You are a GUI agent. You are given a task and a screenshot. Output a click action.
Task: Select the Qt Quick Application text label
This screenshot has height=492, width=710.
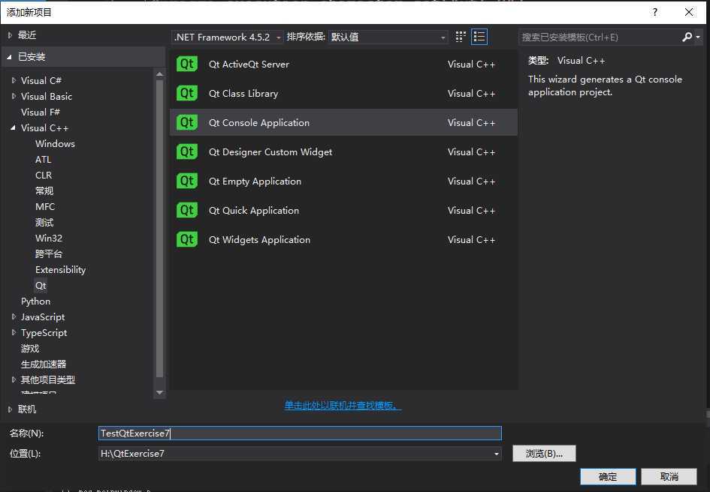[254, 210]
